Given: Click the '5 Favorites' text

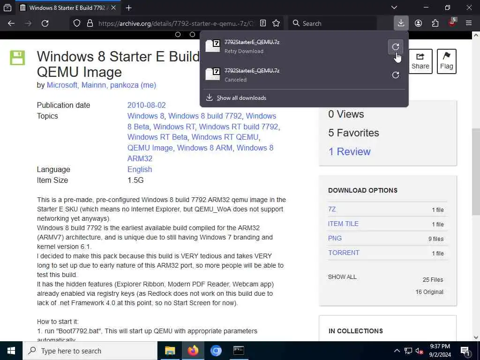Looking at the screenshot, I should click(x=353, y=133).
